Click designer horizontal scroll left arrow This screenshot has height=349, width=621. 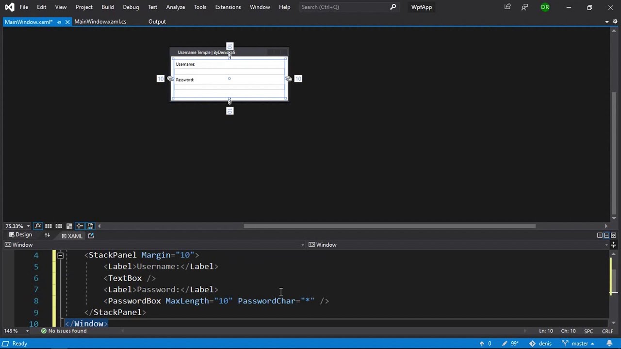[x=99, y=226]
